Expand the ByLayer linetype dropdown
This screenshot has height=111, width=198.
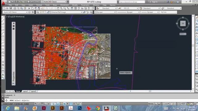pyautogui.click(x=139, y=12)
